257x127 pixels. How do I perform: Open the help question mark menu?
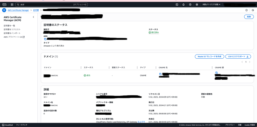point(190,4)
